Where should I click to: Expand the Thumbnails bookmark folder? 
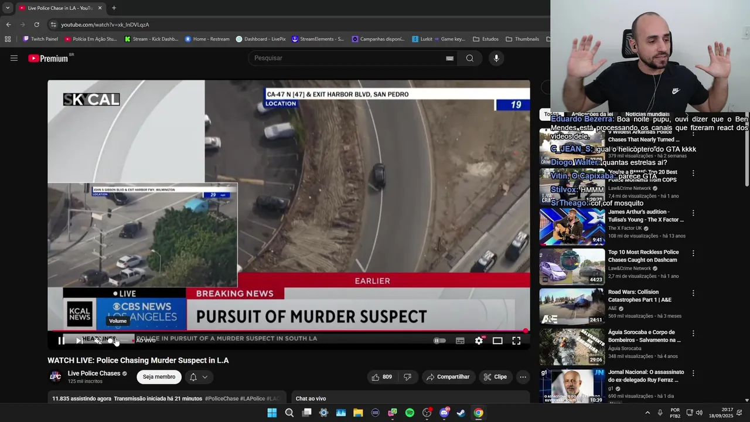click(522, 39)
